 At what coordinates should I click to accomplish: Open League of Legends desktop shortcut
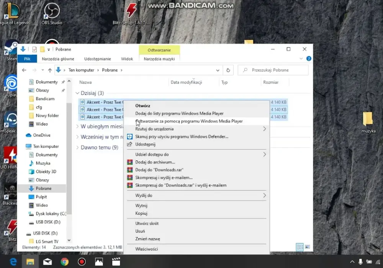pos(12,13)
